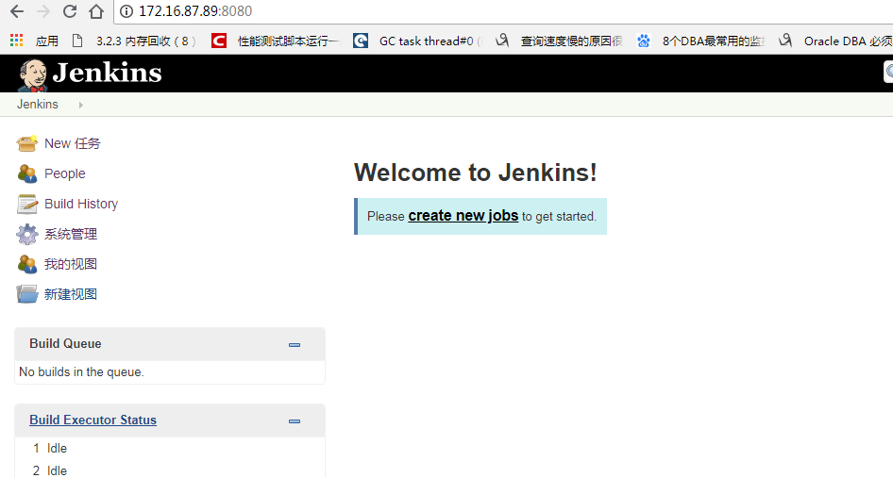Click the 我的视图 users icon
Viewport: 893px width, 478px height.
pyautogui.click(x=26, y=264)
